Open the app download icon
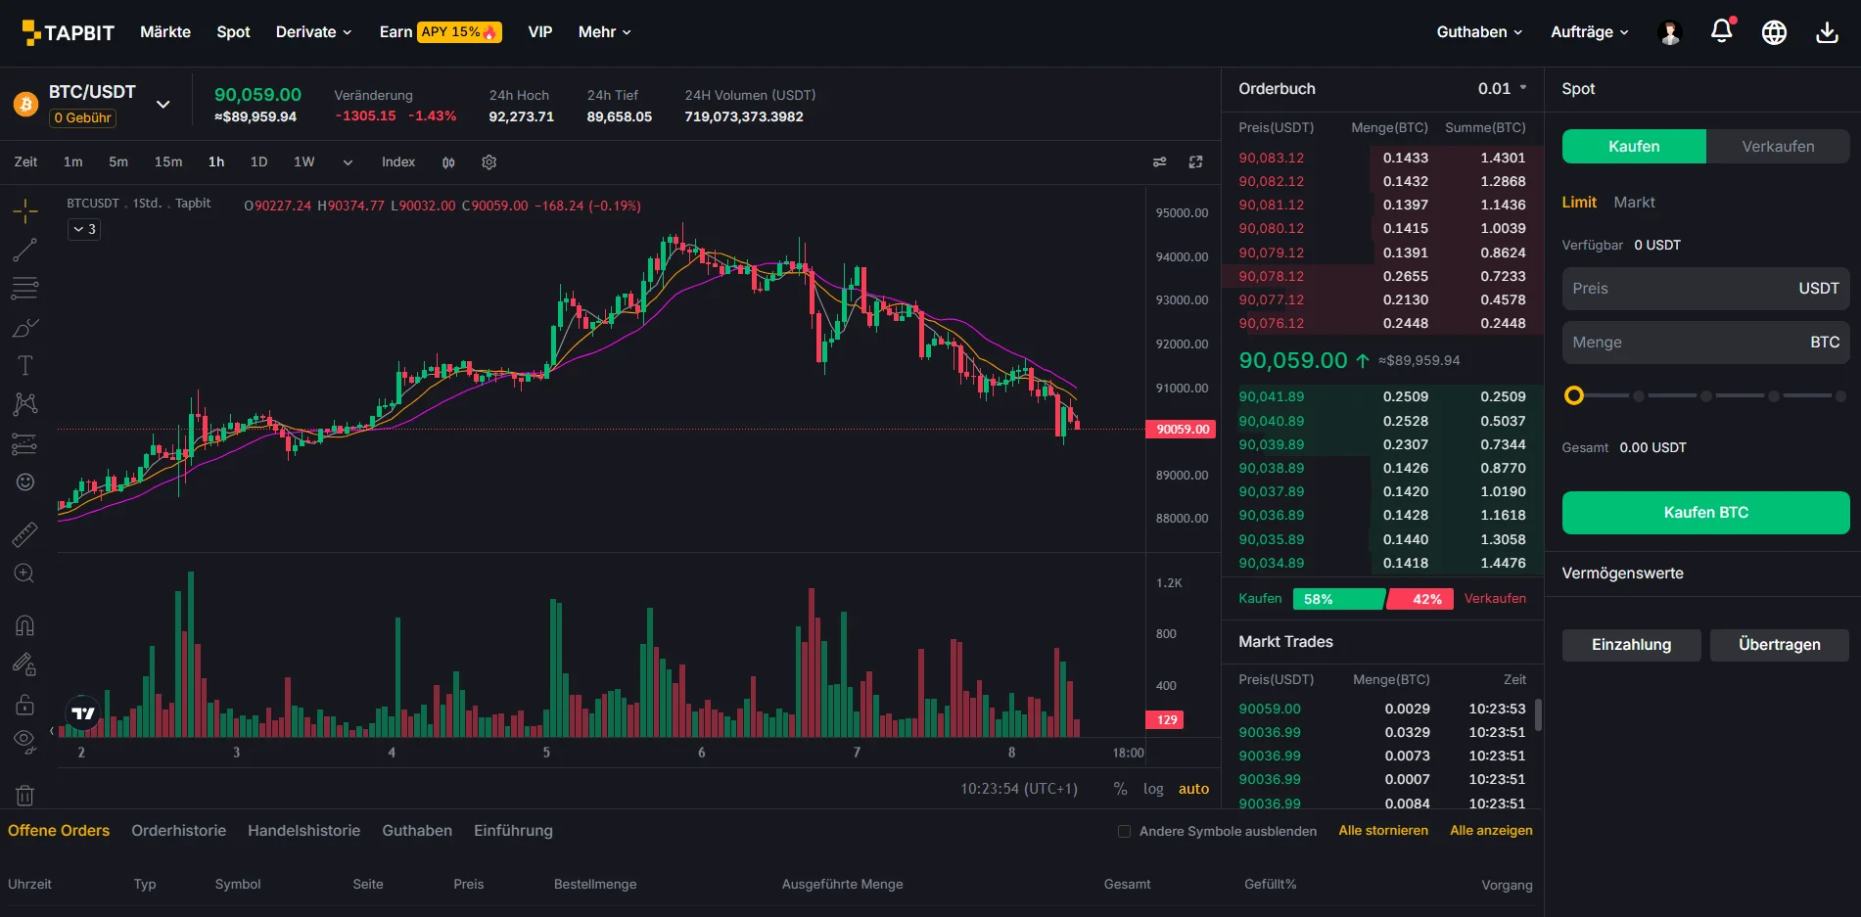Screen dimensions: 1861x917 coord(1827,32)
